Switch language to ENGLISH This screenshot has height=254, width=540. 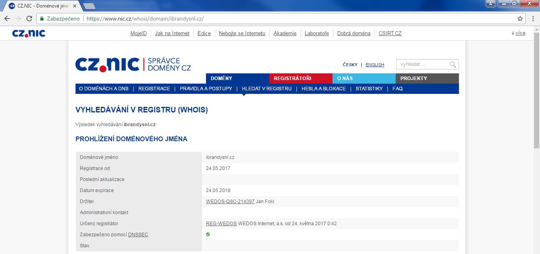(x=375, y=65)
